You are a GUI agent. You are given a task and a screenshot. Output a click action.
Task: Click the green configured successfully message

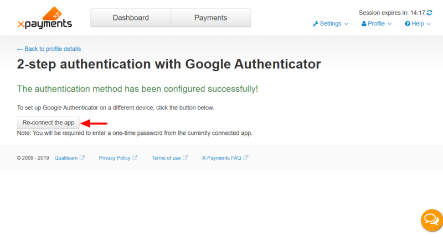(137, 89)
